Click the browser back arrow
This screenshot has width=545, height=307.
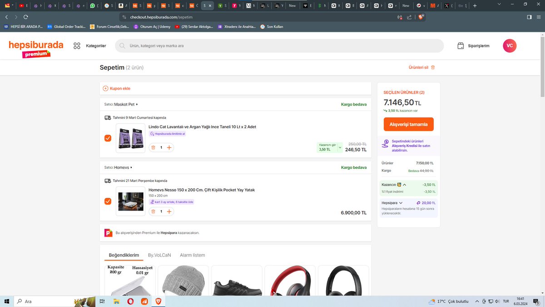pos(6,17)
